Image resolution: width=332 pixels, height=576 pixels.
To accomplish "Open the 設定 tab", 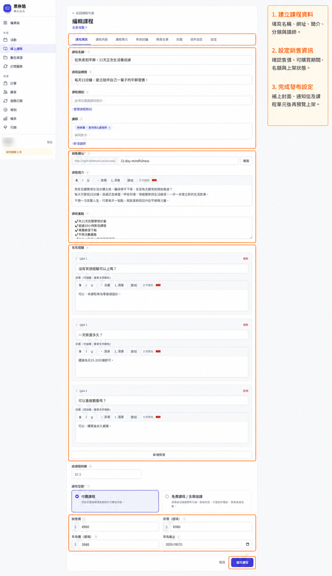I will coord(214,39).
